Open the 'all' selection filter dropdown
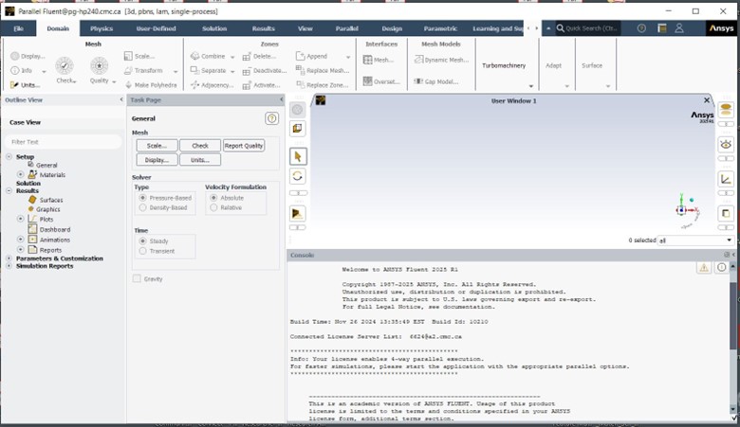The image size is (740, 427). pos(695,240)
